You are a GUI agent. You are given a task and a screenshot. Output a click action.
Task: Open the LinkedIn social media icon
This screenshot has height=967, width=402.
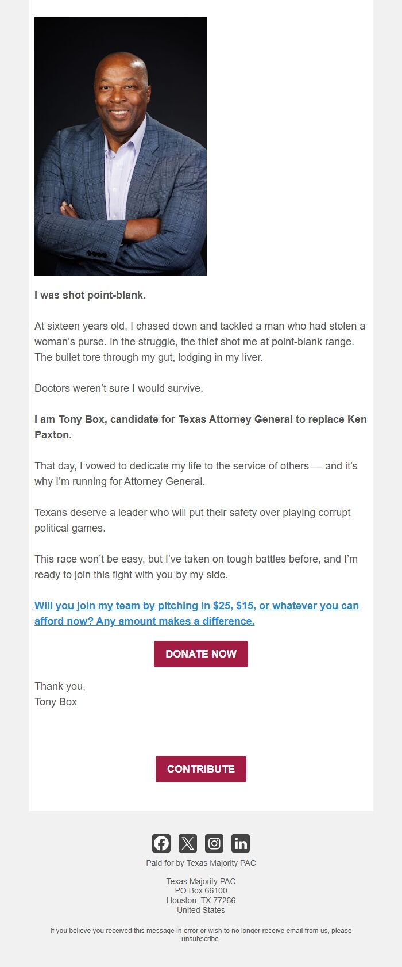(x=241, y=843)
